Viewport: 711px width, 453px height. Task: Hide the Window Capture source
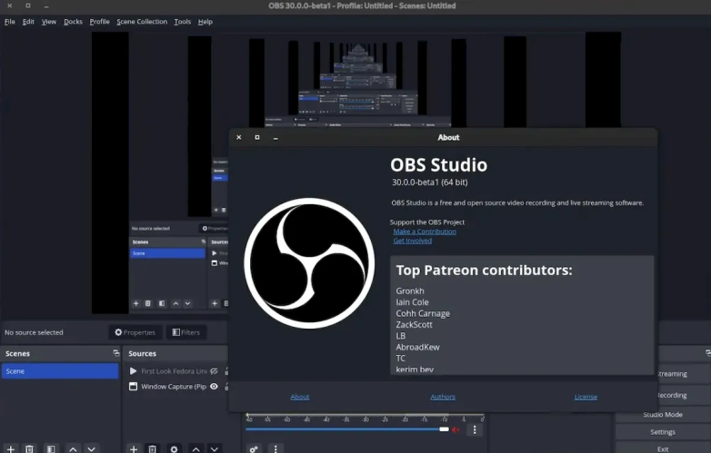(214, 387)
